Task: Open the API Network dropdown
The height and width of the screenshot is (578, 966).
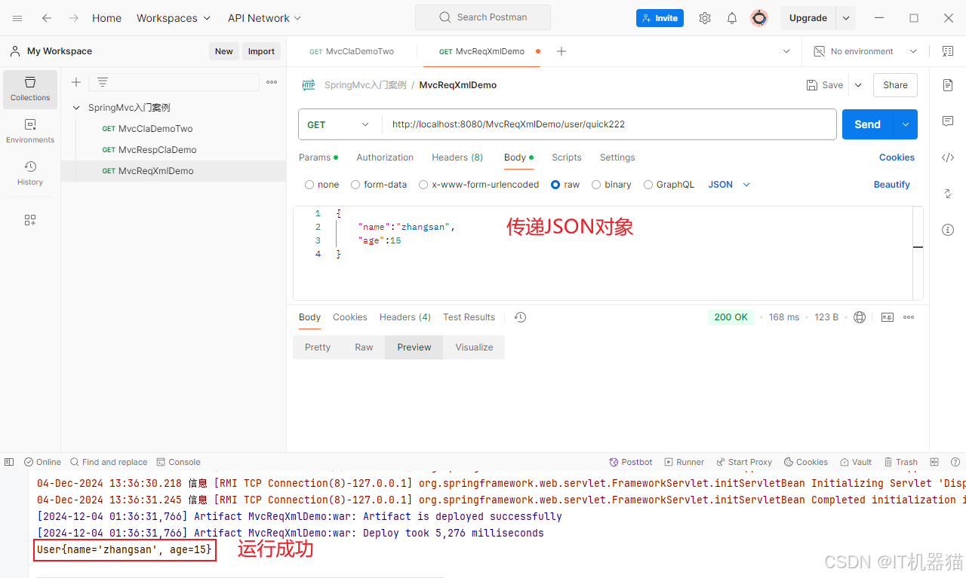Action: pyautogui.click(x=264, y=18)
